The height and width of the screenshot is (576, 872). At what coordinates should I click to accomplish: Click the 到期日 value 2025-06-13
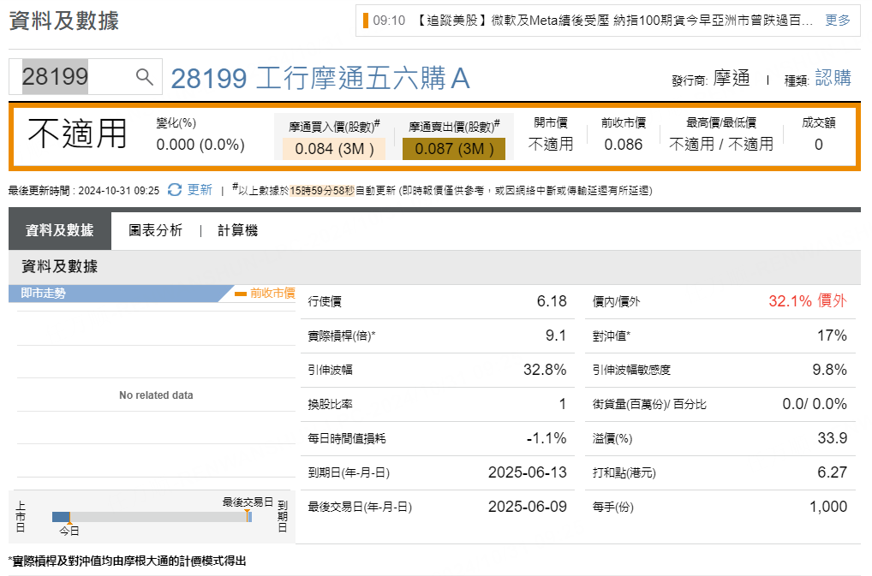pyautogui.click(x=527, y=472)
